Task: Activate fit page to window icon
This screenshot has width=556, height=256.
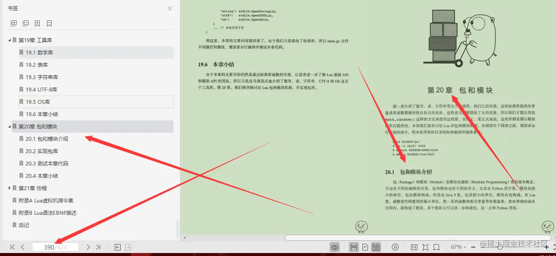Action: click(425, 247)
